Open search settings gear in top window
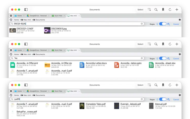190x119 pixels. point(169,24)
